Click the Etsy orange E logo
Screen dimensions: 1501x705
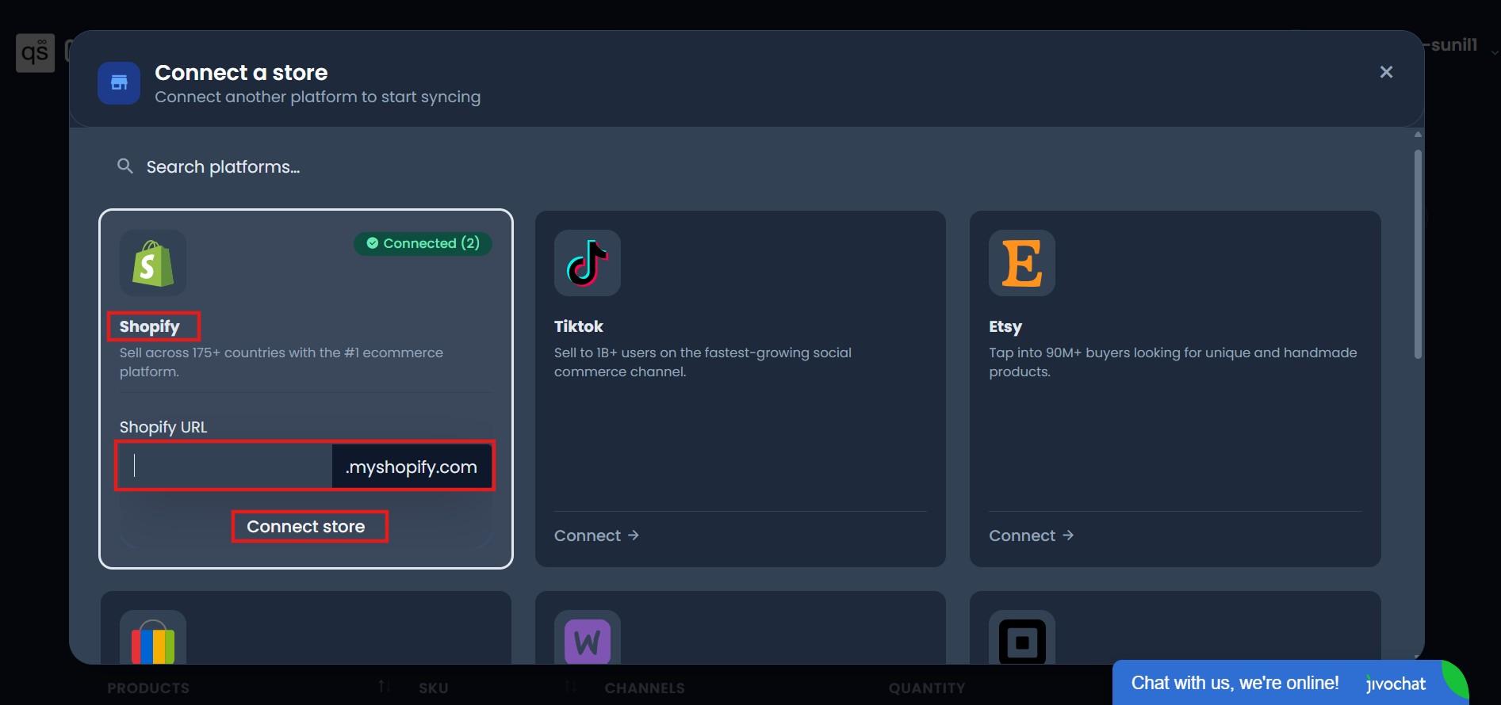click(1022, 263)
